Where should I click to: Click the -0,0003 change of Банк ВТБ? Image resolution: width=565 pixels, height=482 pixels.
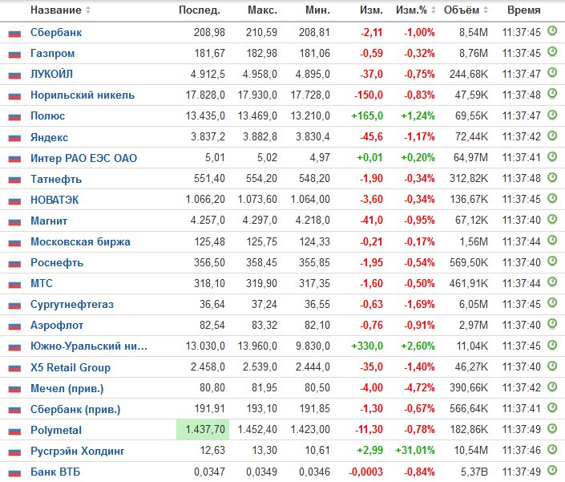(365, 472)
